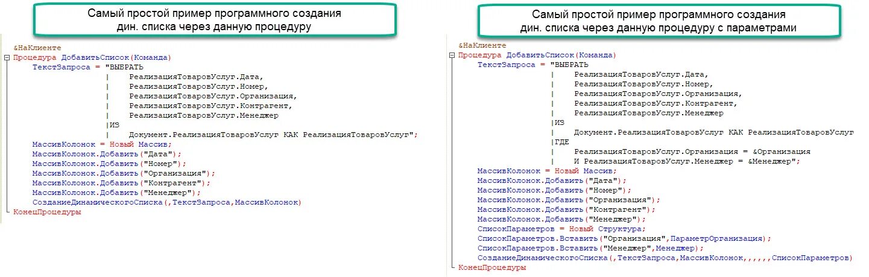
Task: Collapse ДобавитьСписок procedure in the example with parameters
Action: tap(452, 55)
